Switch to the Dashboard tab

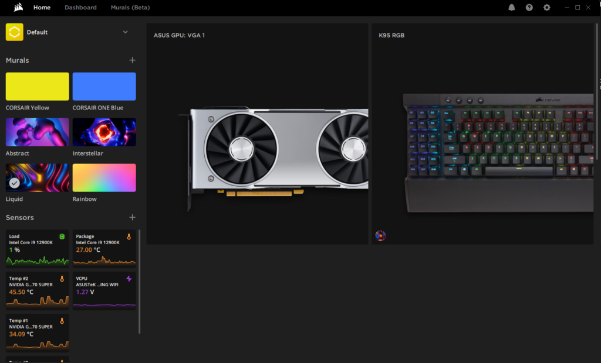[x=80, y=7]
